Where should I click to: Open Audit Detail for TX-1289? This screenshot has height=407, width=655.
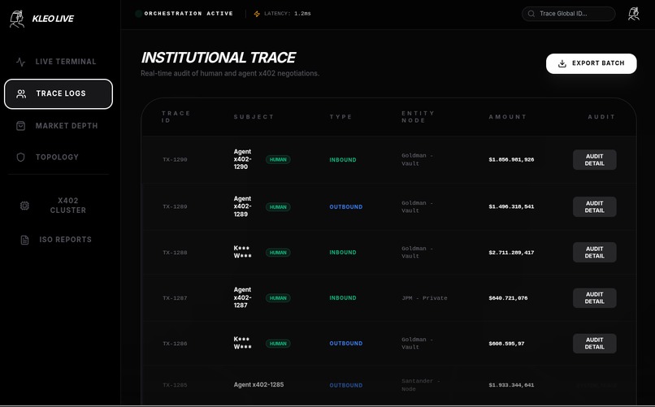pos(594,206)
